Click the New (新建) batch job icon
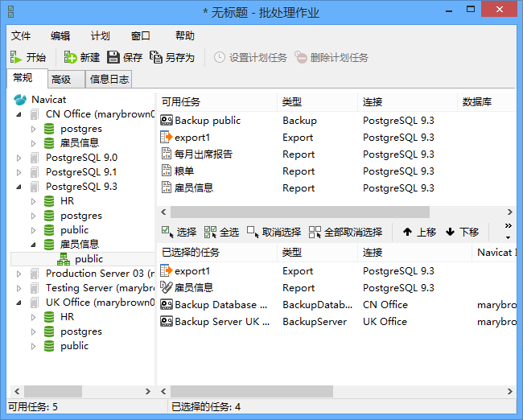This screenshot has height=420, width=523. [70, 57]
